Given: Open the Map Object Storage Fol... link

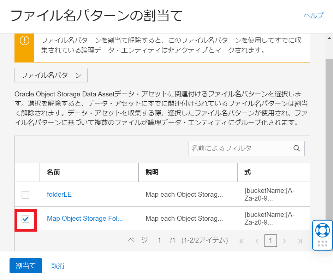Looking at the screenshot, I should coord(85,219).
